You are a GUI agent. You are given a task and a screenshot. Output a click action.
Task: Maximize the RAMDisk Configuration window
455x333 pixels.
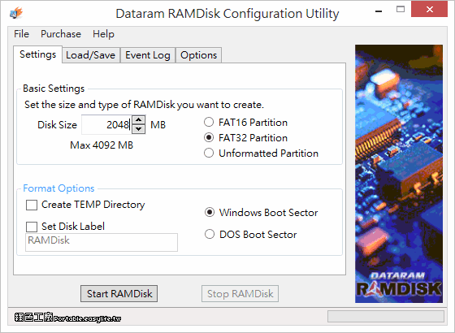(x=401, y=9)
